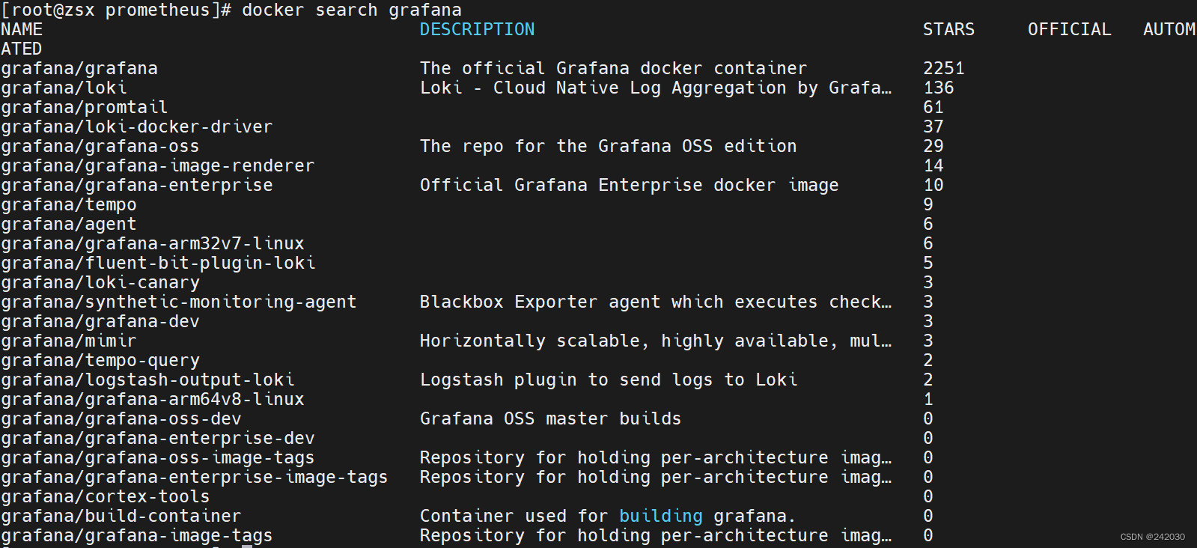Screen dimensions: 1197x548
Task: Click the grafana/promtail image name
Action: tap(85, 108)
